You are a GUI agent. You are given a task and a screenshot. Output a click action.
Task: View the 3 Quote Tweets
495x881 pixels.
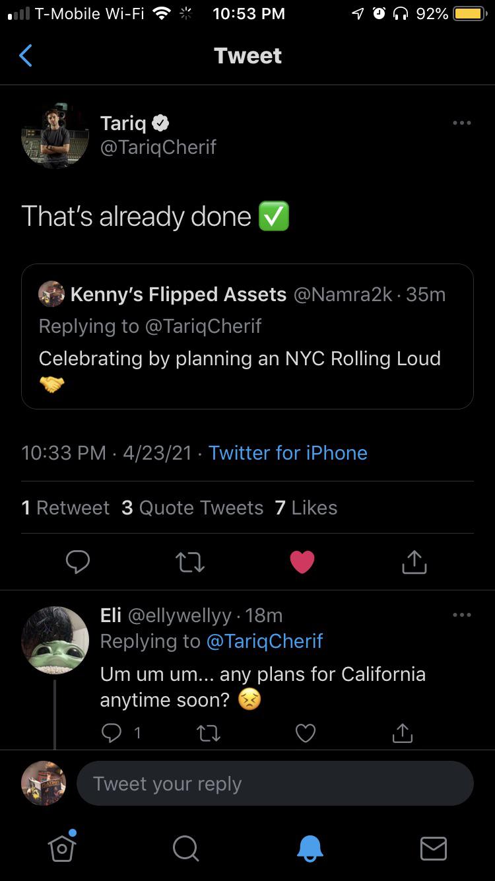tap(192, 508)
